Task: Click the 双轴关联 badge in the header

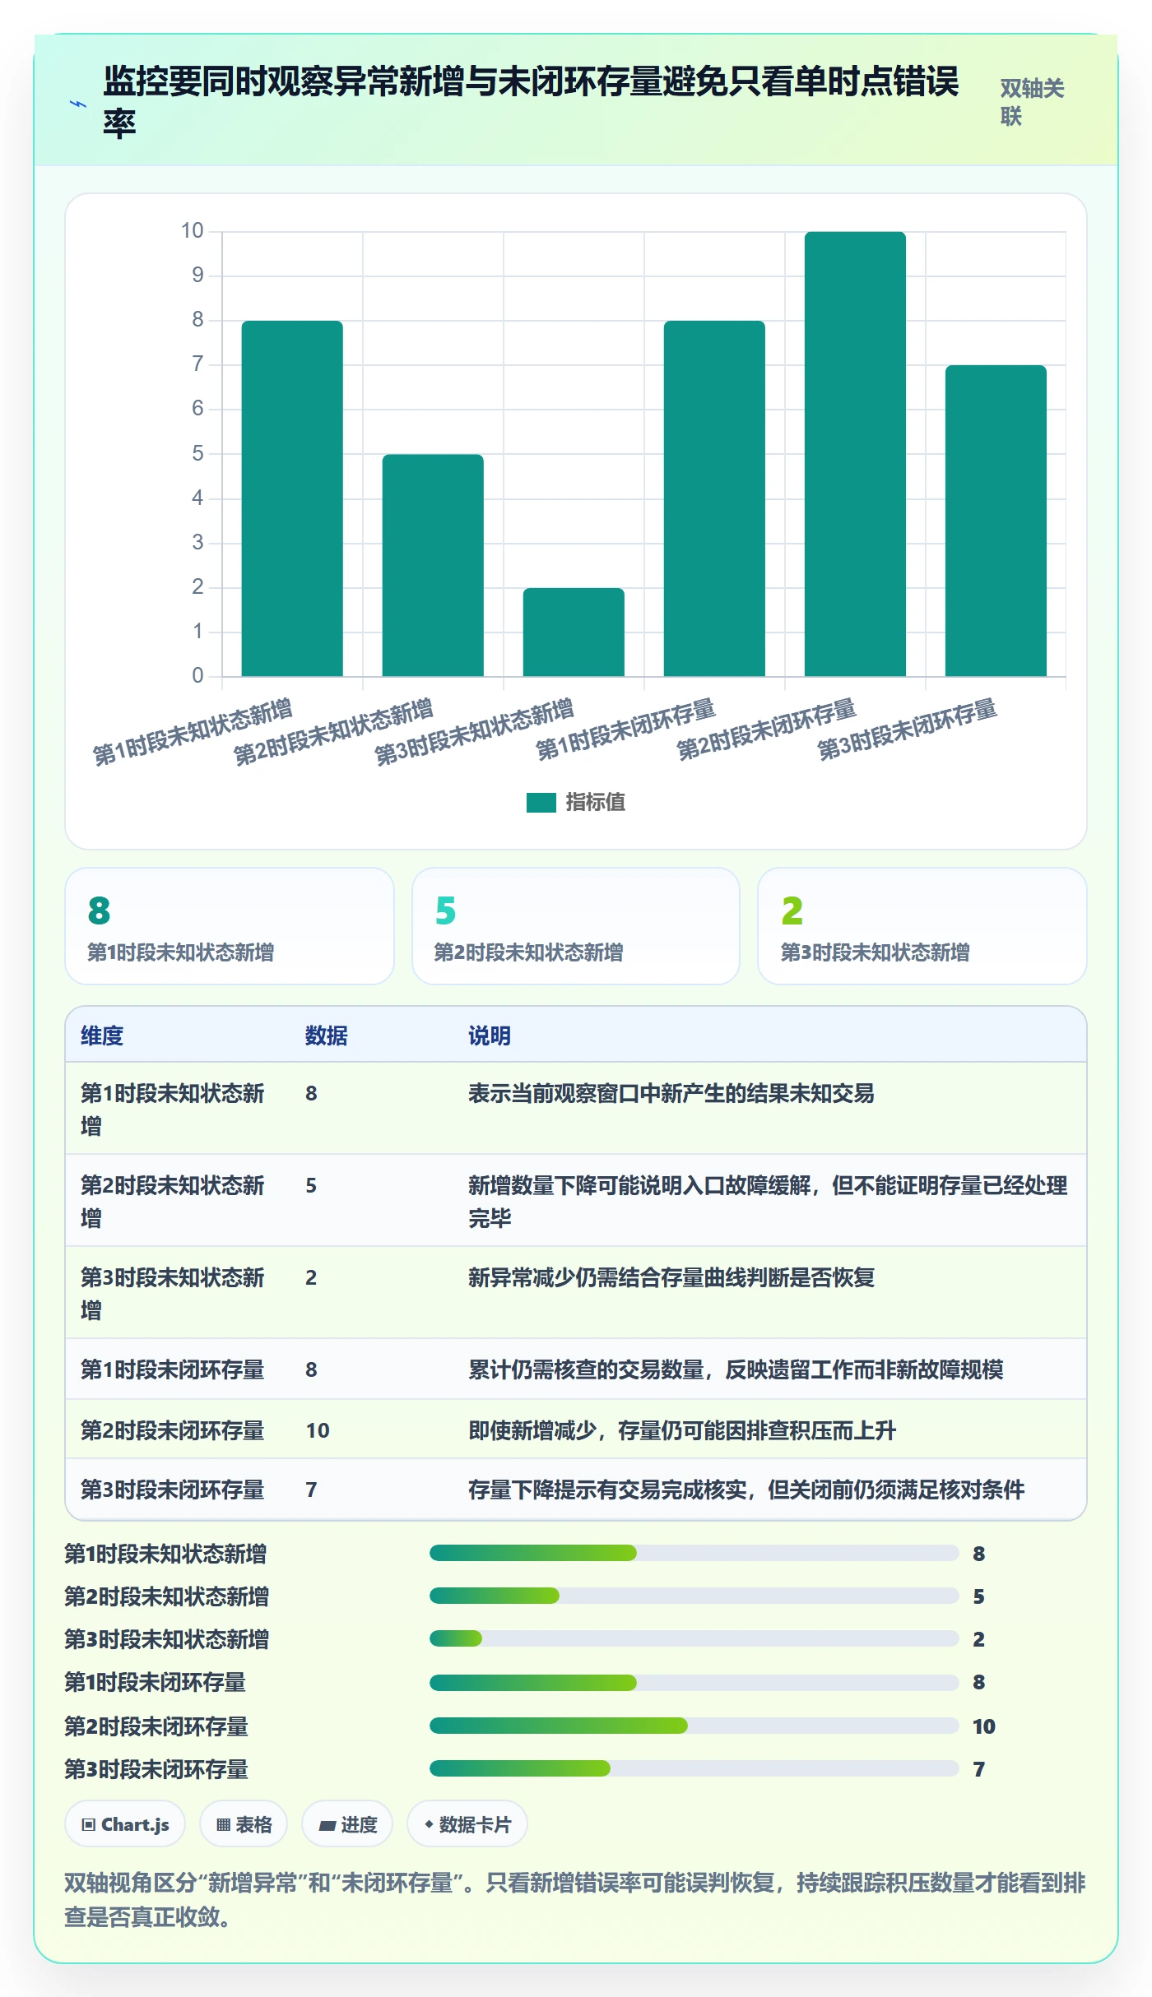Action: [1033, 102]
